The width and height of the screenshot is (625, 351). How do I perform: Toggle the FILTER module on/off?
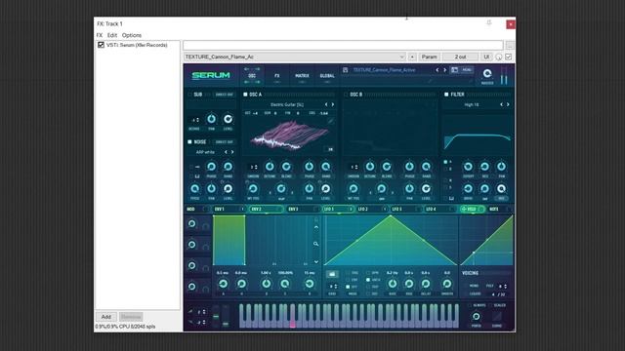pyautogui.click(x=446, y=95)
